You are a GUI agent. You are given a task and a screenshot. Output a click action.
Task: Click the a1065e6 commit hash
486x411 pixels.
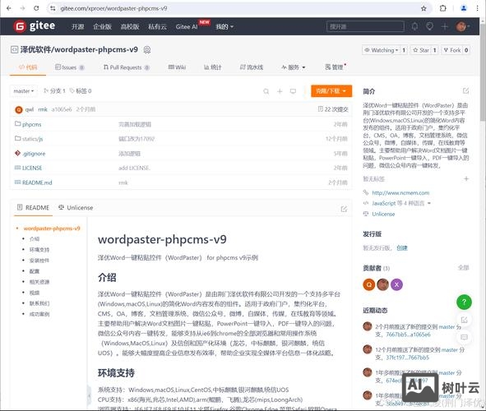62,109
